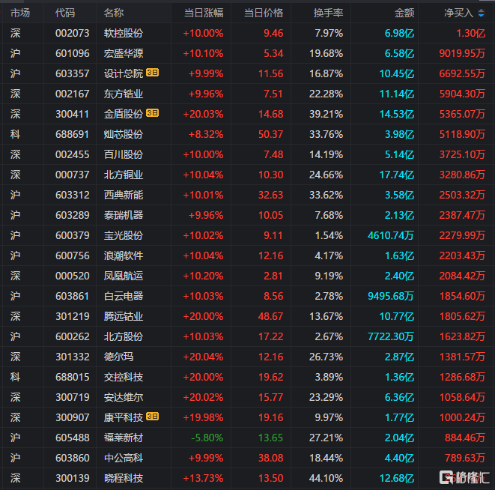495x490 pixels.
Task: Click price 50.37 for 灿芯股份
Action: [271, 134]
